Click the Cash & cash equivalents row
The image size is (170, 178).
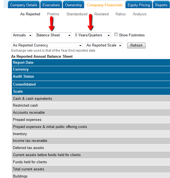click(x=91, y=98)
